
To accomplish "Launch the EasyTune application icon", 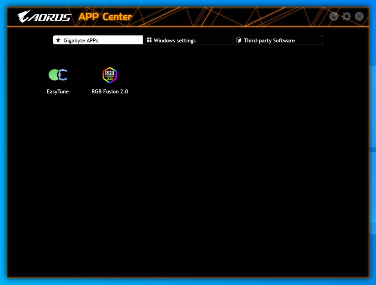I will [58, 74].
